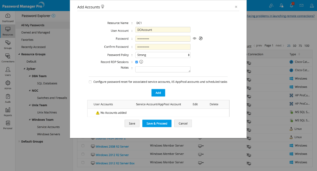Click the password generator icon
Screen dimensions: 317x171
[x=201, y=39]
